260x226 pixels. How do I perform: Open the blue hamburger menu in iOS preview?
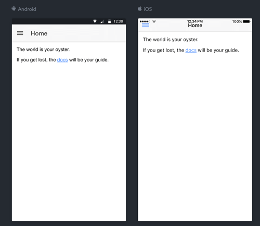[146, 25]
